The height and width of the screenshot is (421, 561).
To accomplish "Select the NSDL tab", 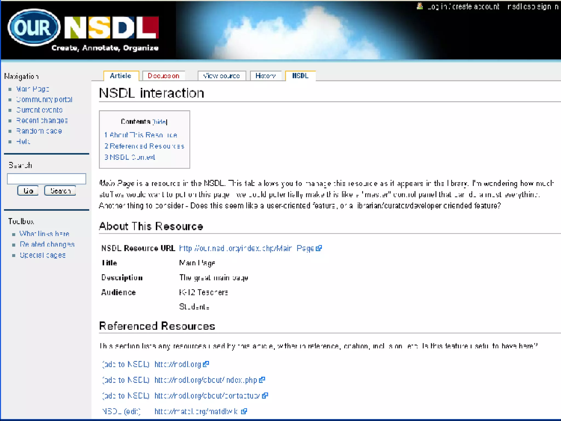I will tap(300, 76).
